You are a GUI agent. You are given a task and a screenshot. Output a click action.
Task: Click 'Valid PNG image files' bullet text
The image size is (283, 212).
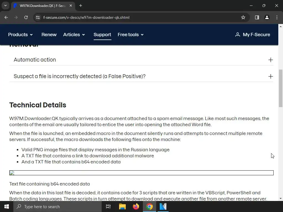coord(95,150)
